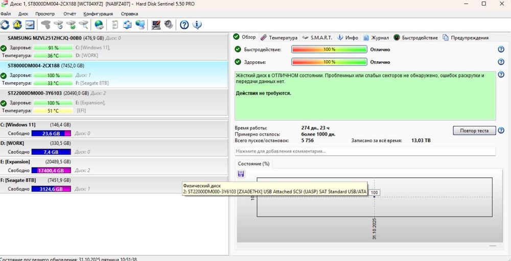Click the report document toolbar icon
The width and height of the screenshot is (511, 261).
pos(114,25)
